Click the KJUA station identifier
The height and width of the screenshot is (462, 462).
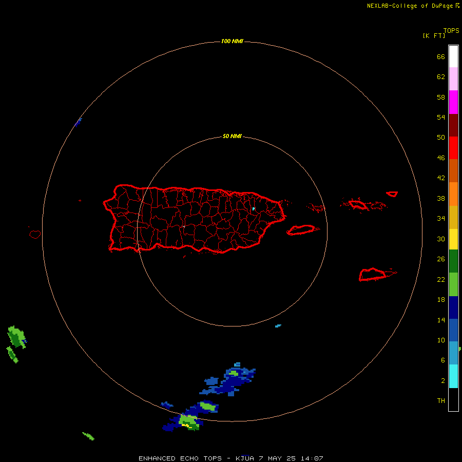244,458
